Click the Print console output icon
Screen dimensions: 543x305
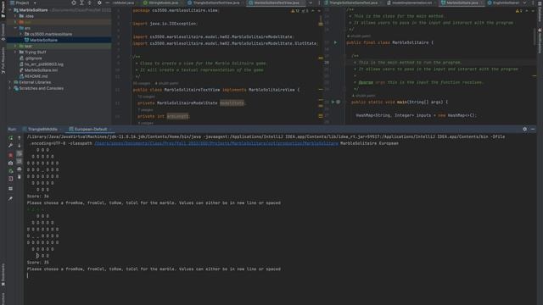pyautogui.click(x=20, y=169)
